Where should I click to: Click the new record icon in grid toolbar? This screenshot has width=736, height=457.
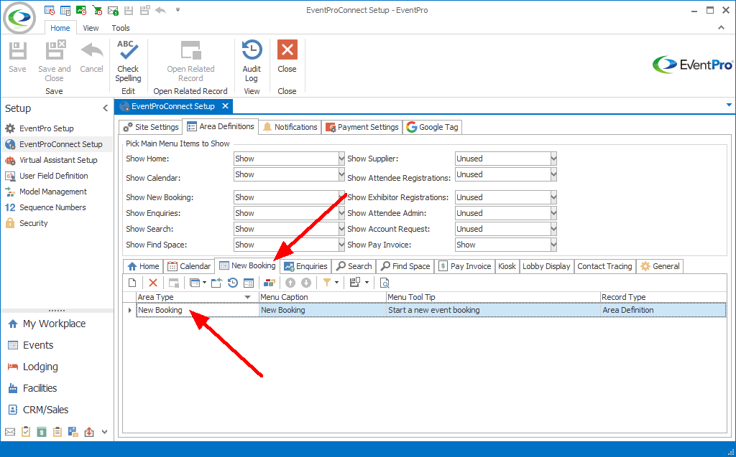tap(132, 283)
